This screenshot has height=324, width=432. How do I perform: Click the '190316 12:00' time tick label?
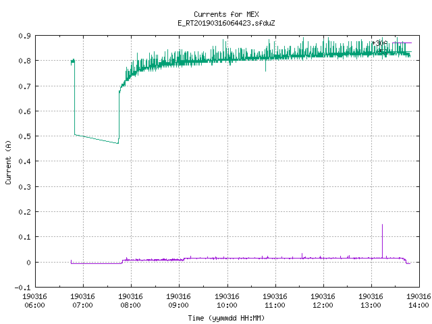pos(323,301)
